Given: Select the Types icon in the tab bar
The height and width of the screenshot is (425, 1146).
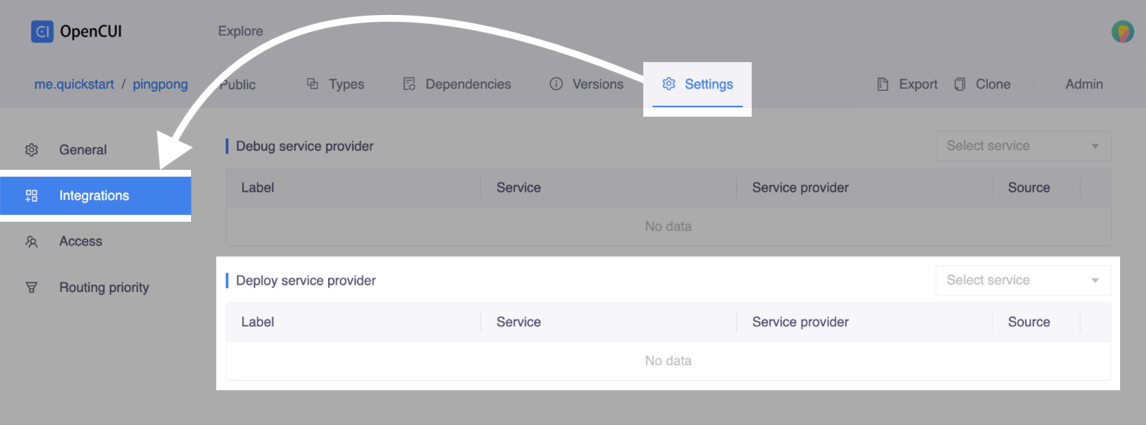Looking at the screenshot, I should pyautogui.click(x=312, y=83).
